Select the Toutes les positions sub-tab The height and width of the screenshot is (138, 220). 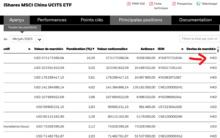point(22,27)
